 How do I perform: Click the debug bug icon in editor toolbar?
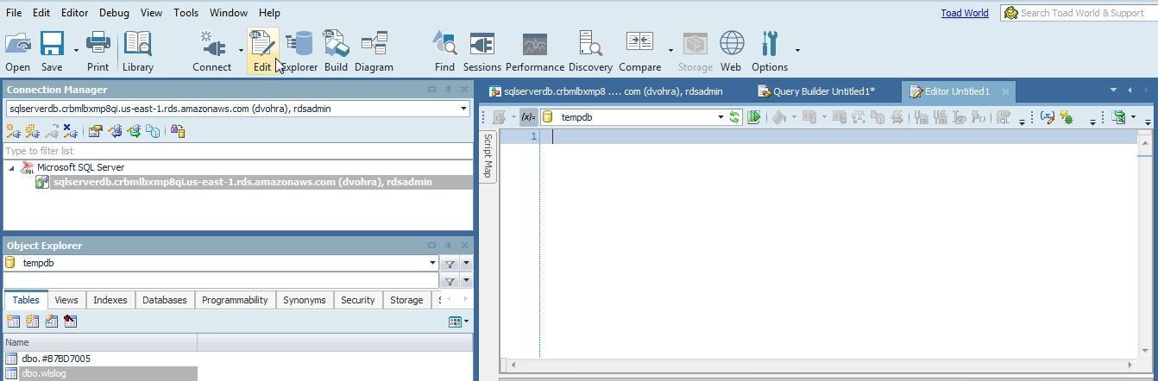(1067, 117)
